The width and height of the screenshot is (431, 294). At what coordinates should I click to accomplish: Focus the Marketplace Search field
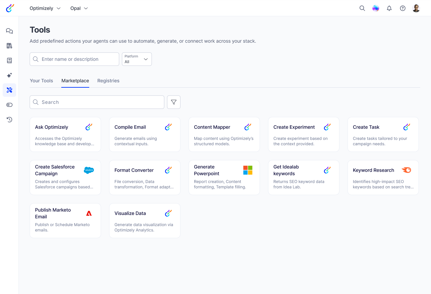tap(97, 102)
